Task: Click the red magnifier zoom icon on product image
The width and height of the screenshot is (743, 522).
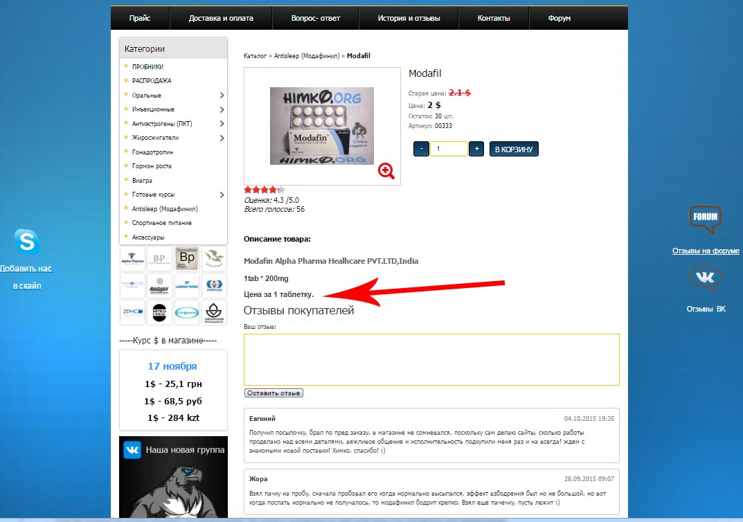Action: click(x=386, y=171)
